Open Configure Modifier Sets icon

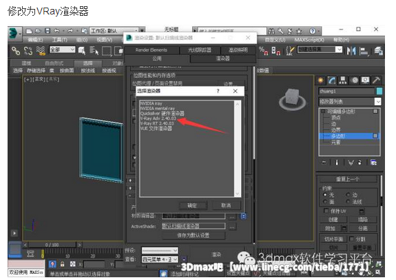point(373,162)
